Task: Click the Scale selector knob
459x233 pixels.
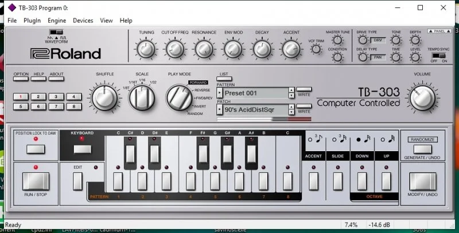Action: 142,98
